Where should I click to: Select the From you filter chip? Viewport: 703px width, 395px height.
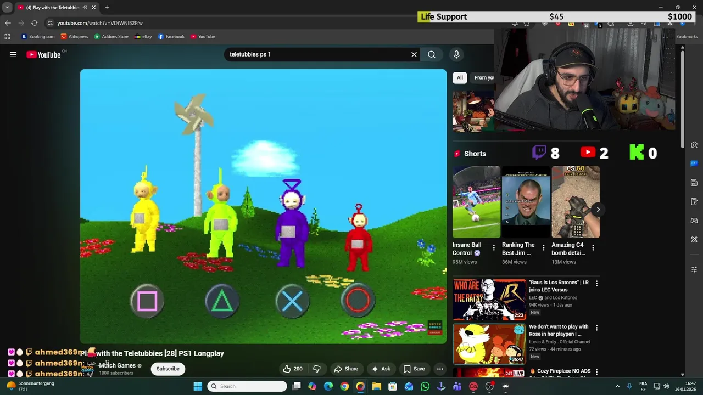pos(483,77)
